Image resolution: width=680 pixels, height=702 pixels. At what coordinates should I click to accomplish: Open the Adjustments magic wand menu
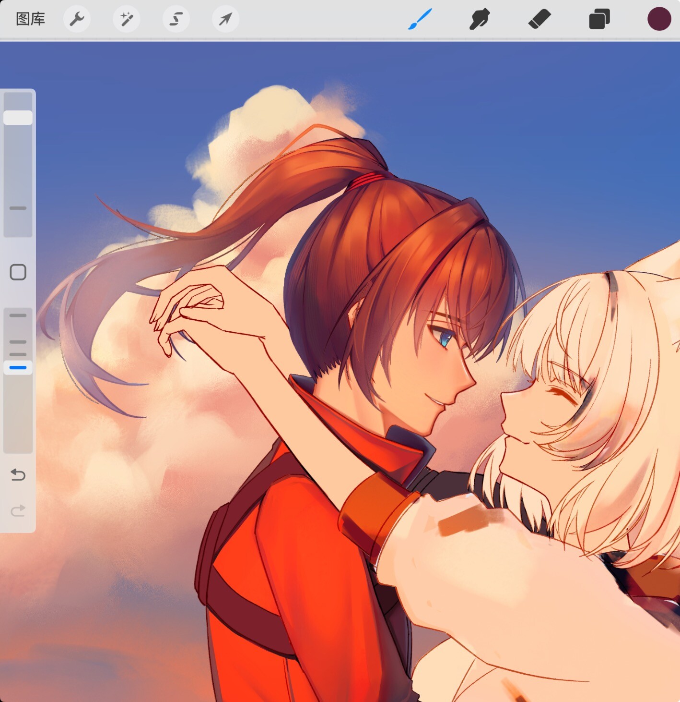point(127,19)
